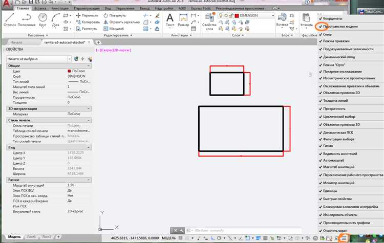Expand the Аннотации panel dropdown

click(181, 35)
